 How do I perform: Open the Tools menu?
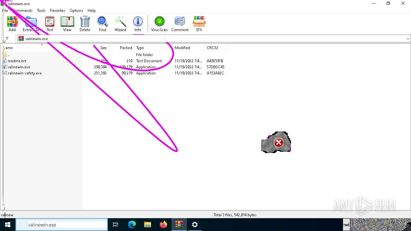point(41,10)
